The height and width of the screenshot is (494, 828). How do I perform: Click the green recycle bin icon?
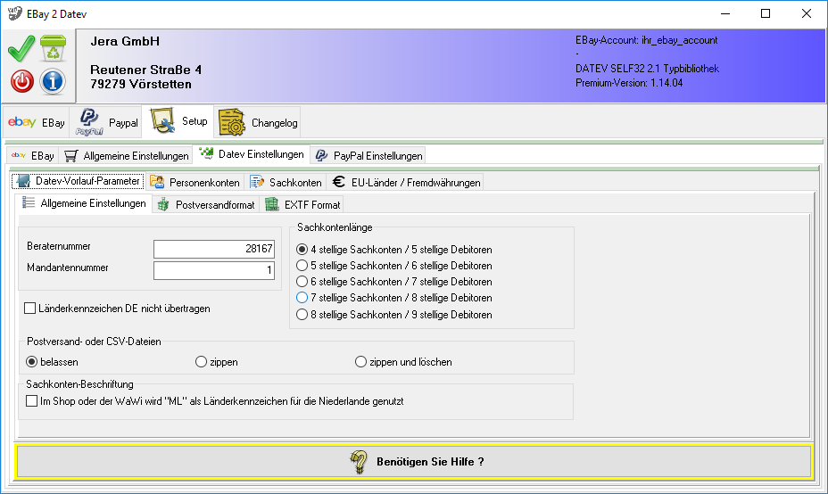pyautogui.click(x=54, y=49)
